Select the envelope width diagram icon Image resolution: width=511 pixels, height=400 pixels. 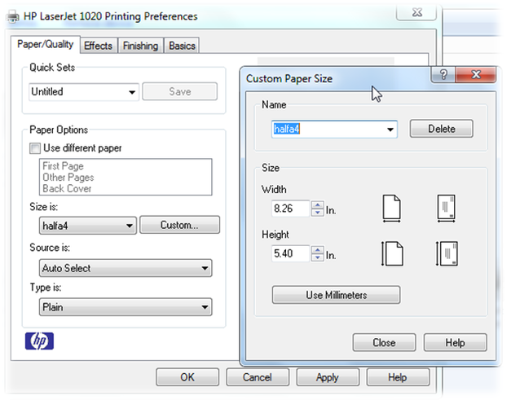pos(446,209)
